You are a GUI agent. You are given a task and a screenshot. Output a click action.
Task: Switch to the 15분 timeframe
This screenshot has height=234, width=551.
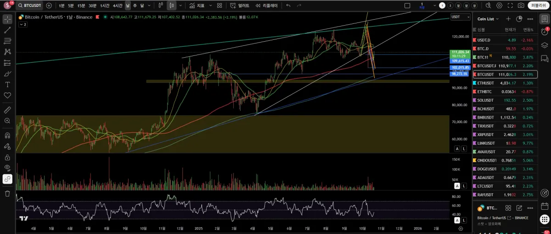point(81,5)
